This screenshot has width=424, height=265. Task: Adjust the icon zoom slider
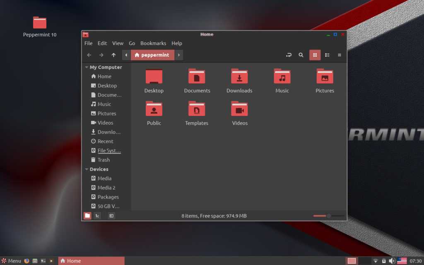328,216
